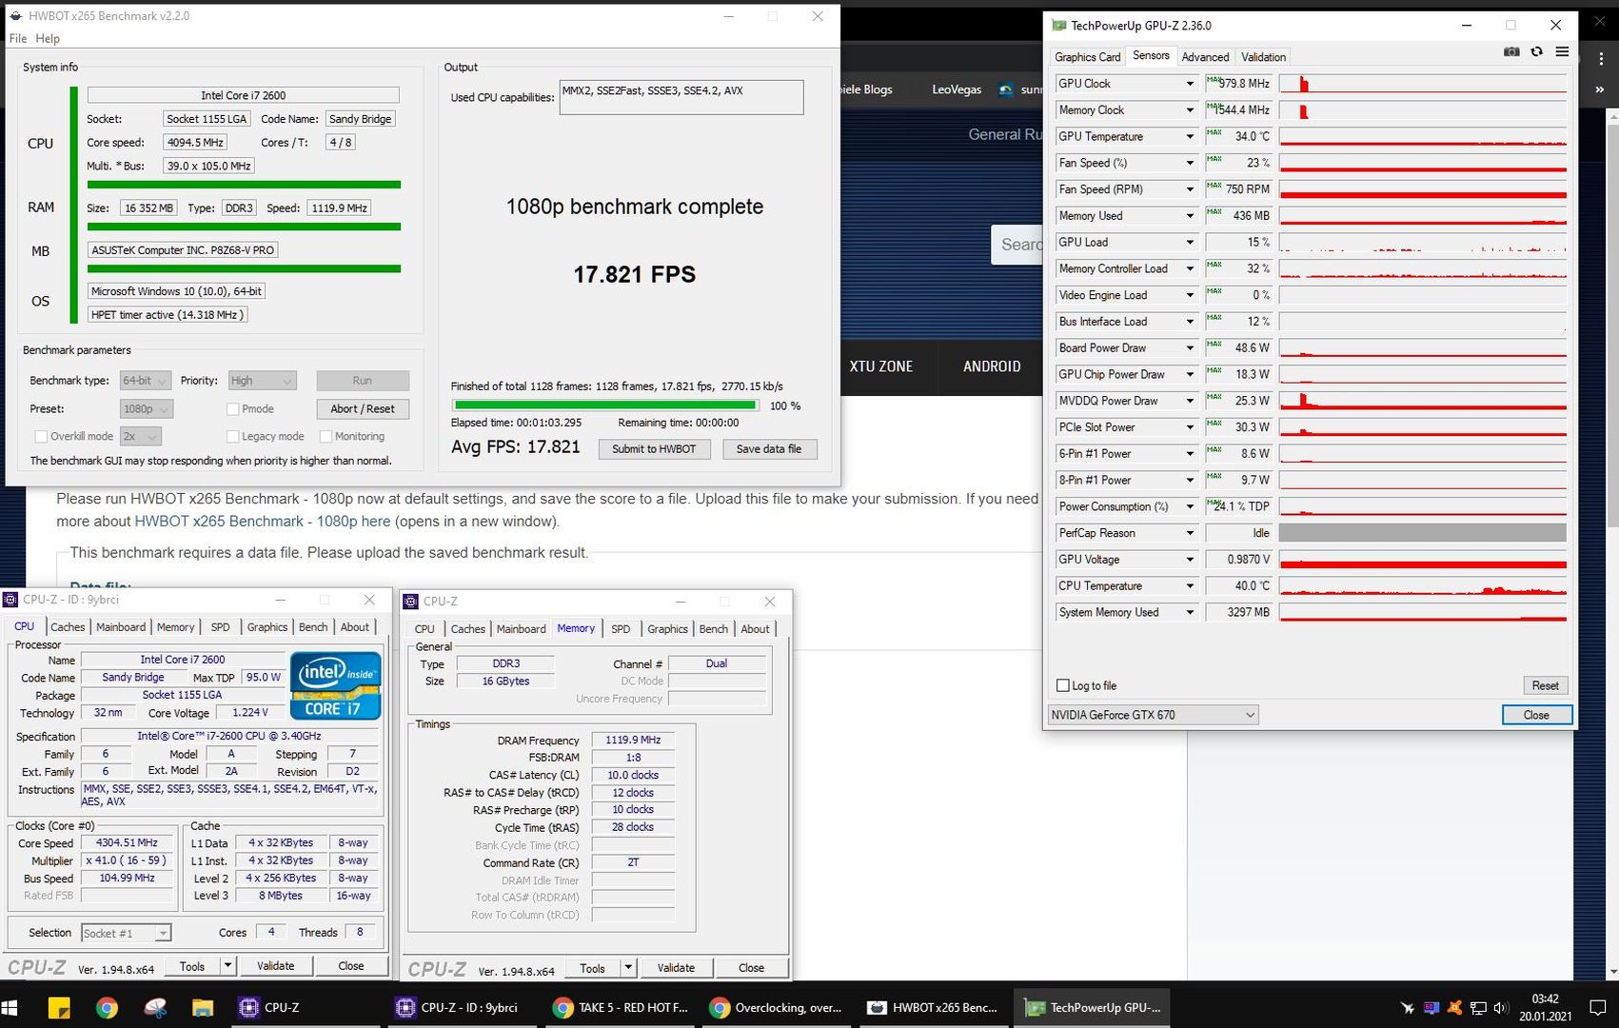Switch to GPU-Z Validation tab
This screenshot has height=1028, width=1619.
point(1263,57)
